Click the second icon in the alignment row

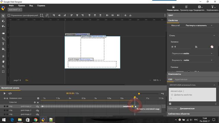59,15
